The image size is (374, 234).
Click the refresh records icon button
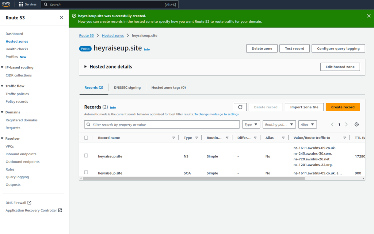pos(240,107)
